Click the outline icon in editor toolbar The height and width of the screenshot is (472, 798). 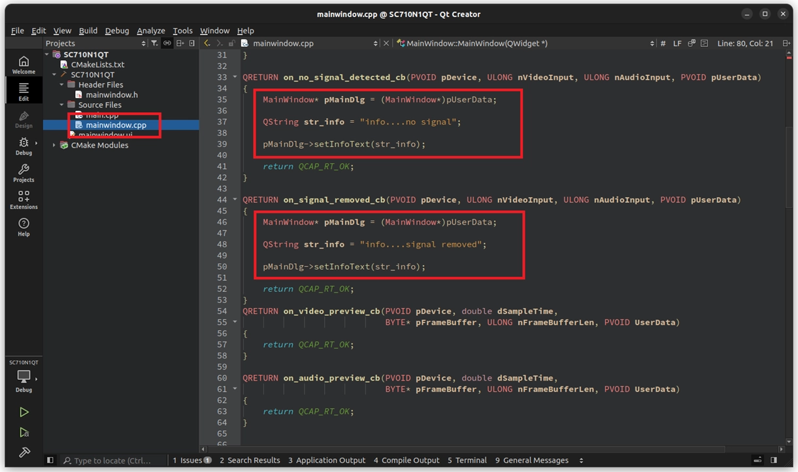[704, 43]
